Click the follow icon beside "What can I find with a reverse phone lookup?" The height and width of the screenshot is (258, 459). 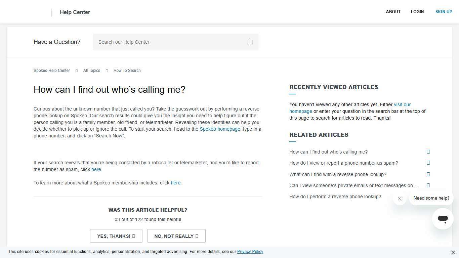428,174
